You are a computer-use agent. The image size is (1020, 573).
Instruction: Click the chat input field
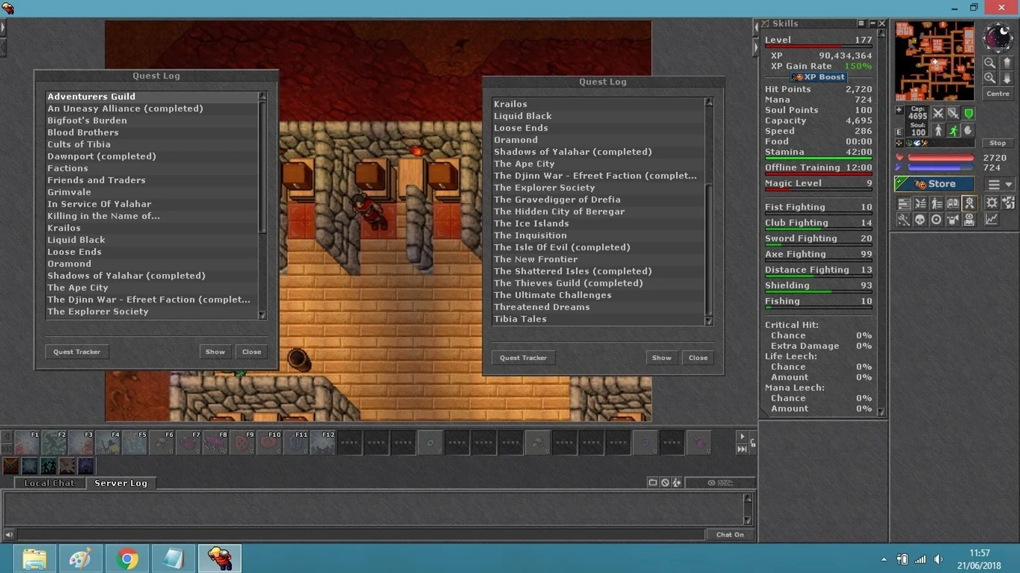(x=361, y=534)
